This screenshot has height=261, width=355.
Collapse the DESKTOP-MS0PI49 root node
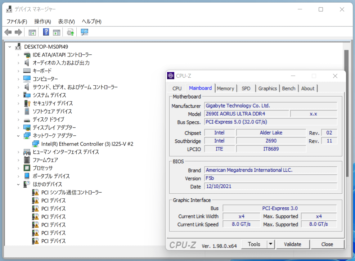[10, 47]
